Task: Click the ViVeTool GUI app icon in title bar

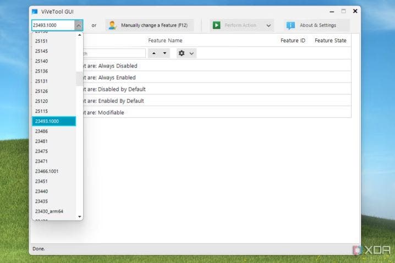Action: pos(35,12)
